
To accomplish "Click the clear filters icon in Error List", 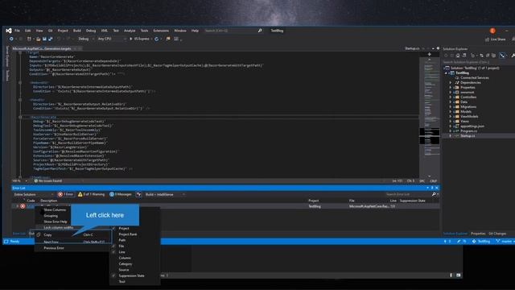I will click(139, 194).
